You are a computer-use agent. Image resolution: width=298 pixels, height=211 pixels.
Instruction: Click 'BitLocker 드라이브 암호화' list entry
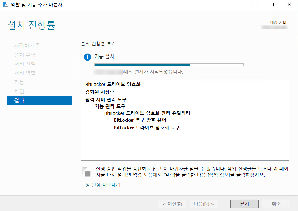coord(113,84)
